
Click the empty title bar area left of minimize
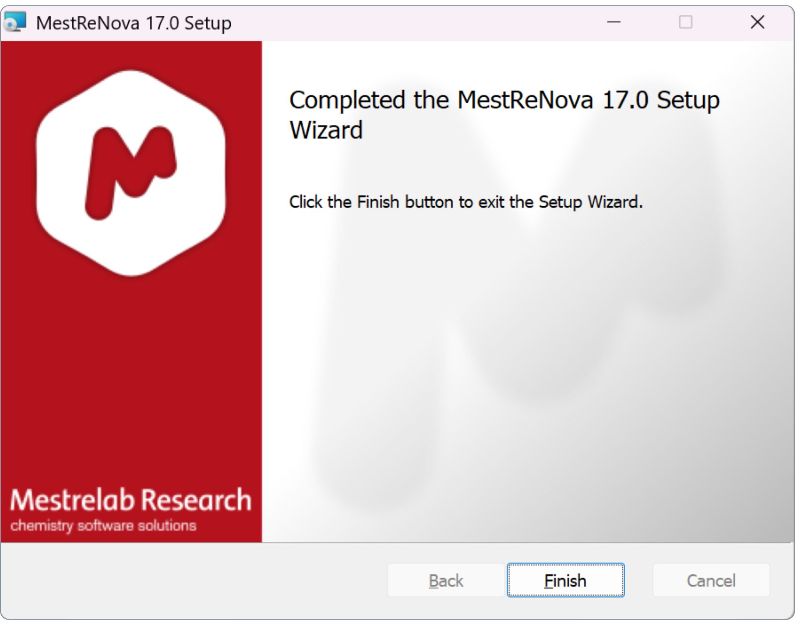[x=415, y=22]
